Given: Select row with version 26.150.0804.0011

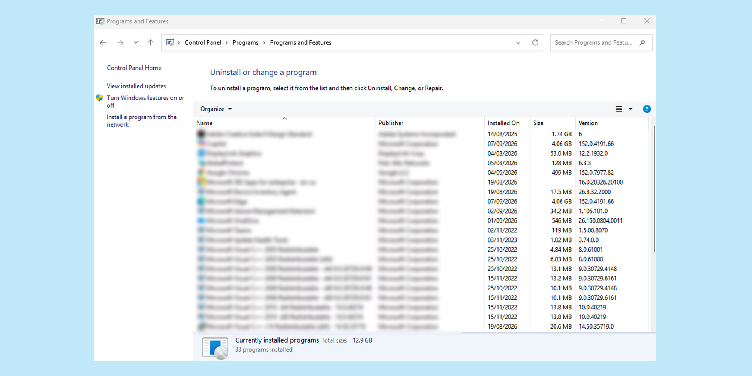Looking at the screenshot, I should (421, 221).
